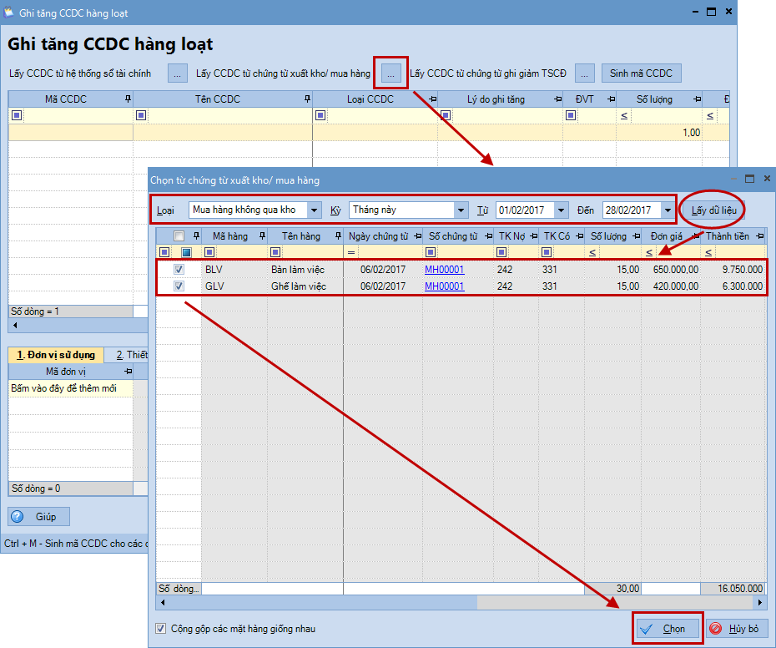Select the Bàn làm việc cell
Viewport: 776px width, 648px height.
[305, 270]
